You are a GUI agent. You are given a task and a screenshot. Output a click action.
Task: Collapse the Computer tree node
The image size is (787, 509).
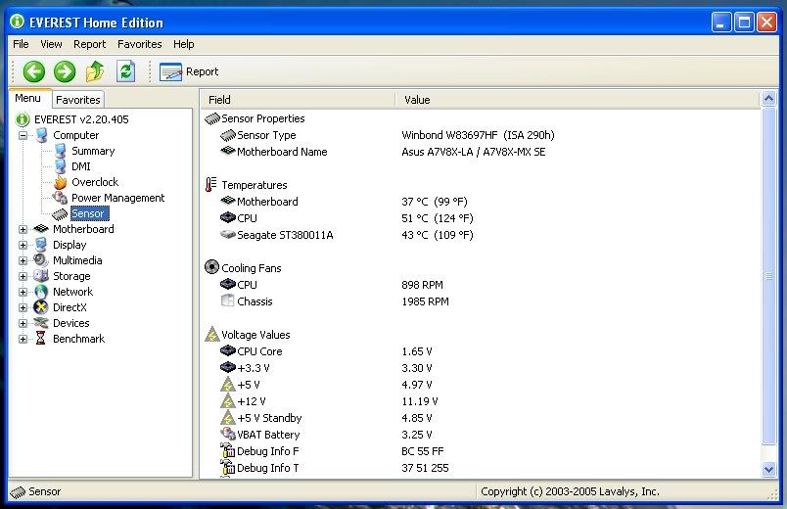coord(23,135)
